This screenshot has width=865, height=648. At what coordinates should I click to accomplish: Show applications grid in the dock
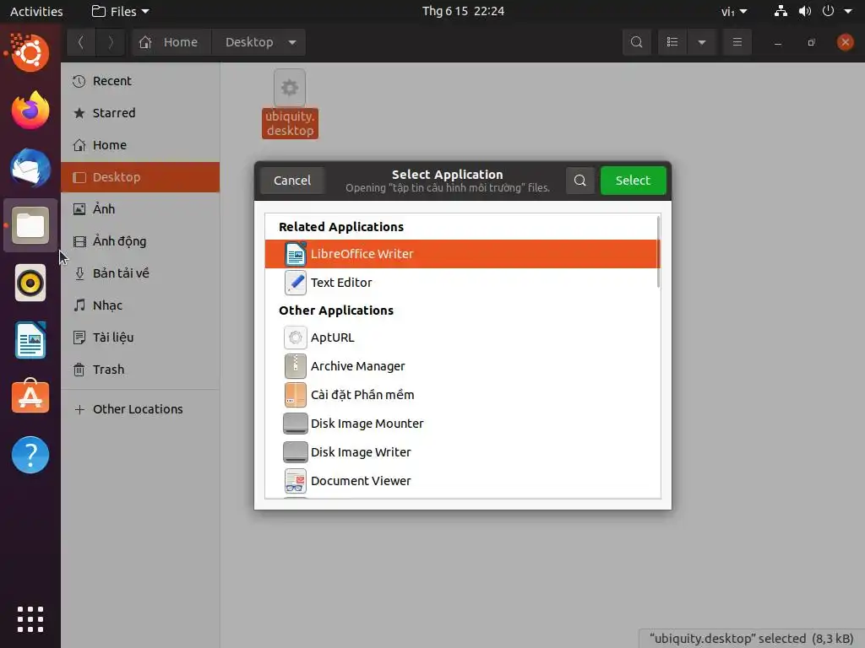coord(30,619)
